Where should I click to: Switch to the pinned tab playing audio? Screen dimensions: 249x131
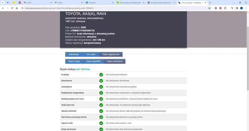pos(7,2)
